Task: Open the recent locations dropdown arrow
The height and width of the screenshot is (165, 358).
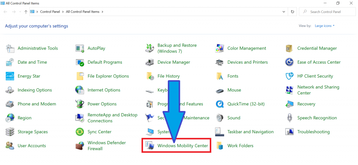Action: pyautogui.click(x=20, y=11)
